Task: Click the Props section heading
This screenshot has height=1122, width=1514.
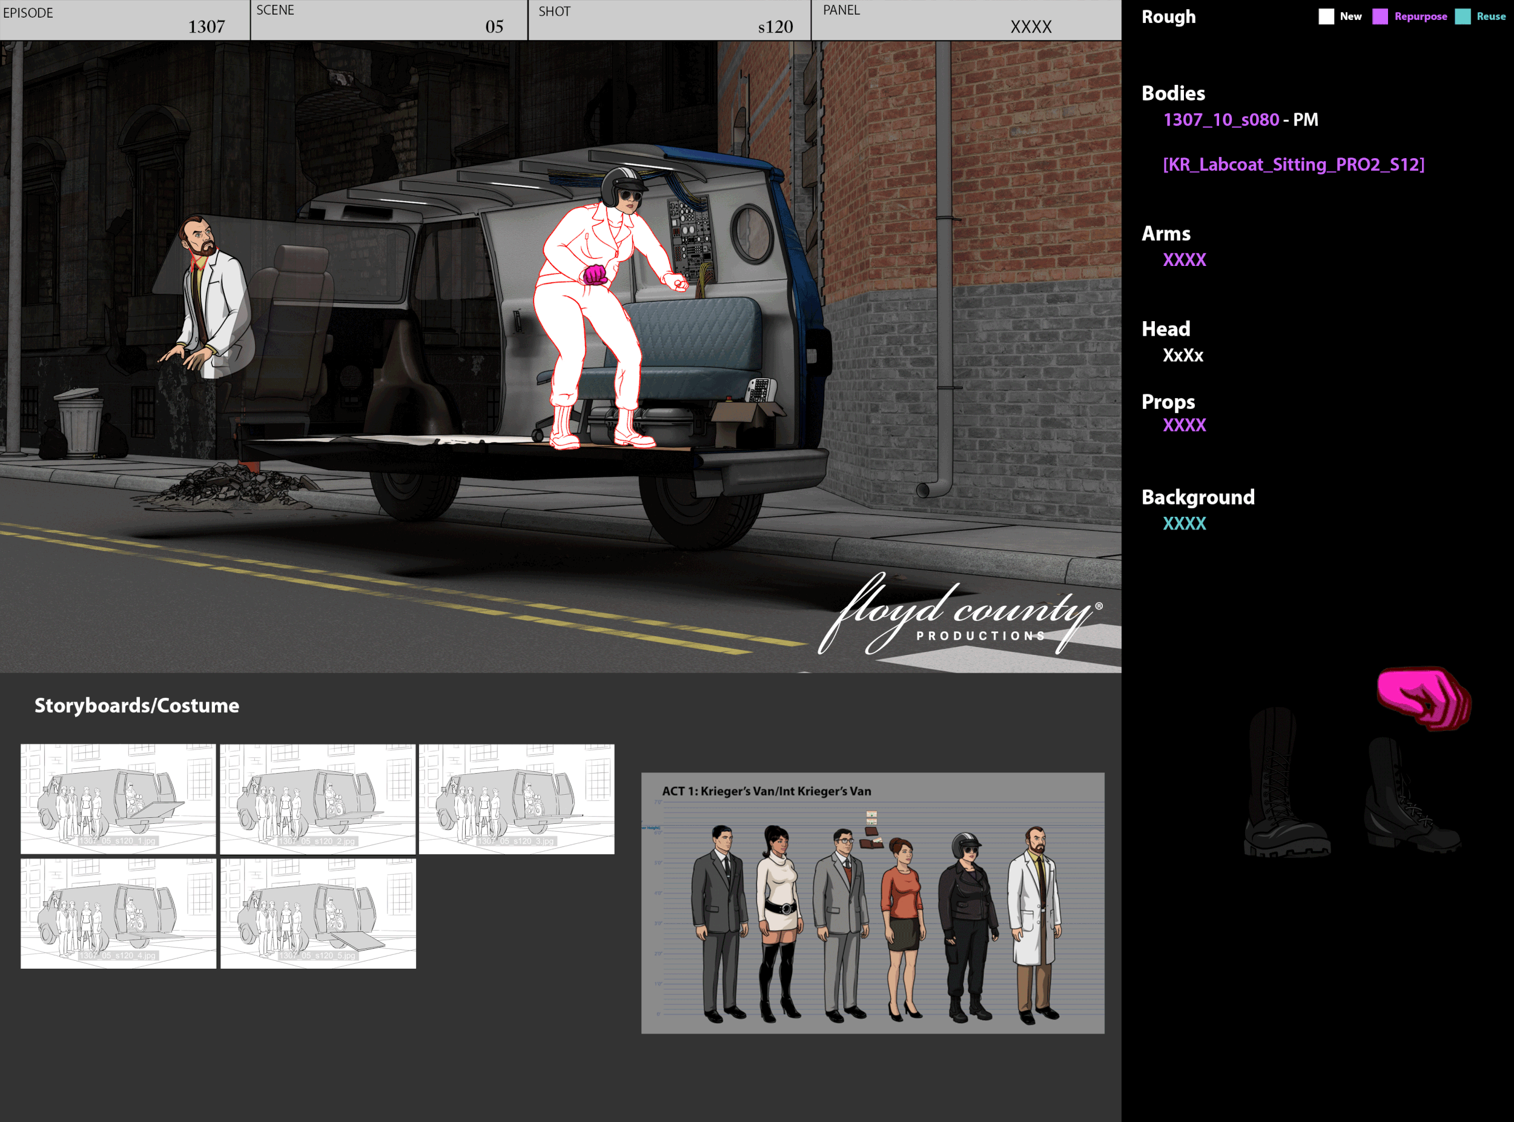Action: click(x=1168, y=402)
